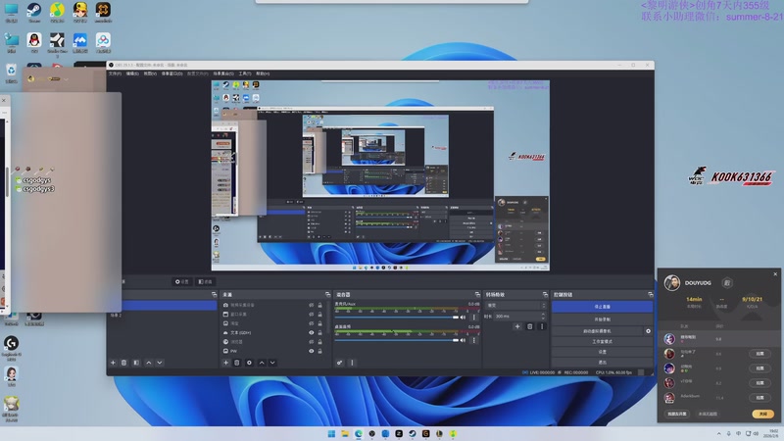Image resolution: width=784 pixels, height=441 pixels.
Task: Pop out the 混音器 mixer dock
Action: click(477, 295)
